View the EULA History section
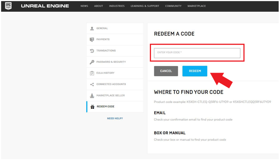Viewport: 280px width, 161px height. click(115, 73)
